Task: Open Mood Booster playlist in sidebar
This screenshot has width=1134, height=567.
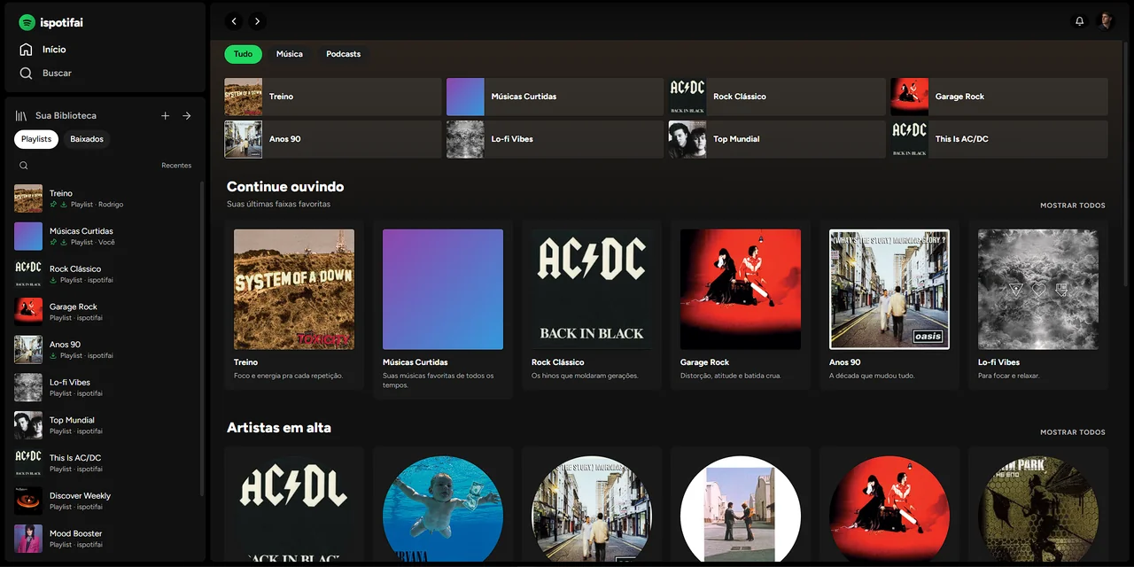Action: (x=105, y=539)
